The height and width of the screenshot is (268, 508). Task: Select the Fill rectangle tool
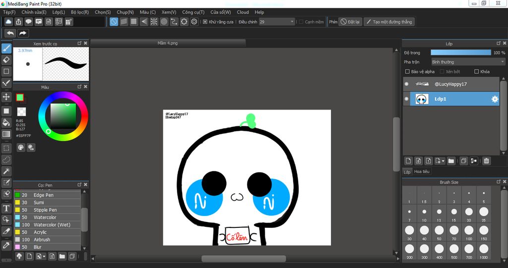(x=6, y=111)
